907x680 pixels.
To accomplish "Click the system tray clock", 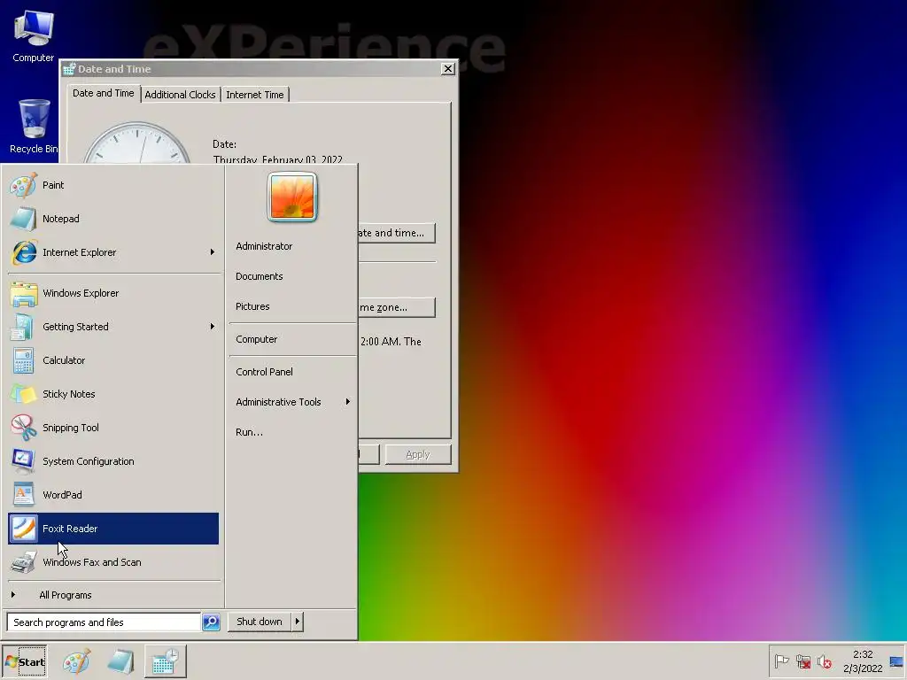I will 863,661.
